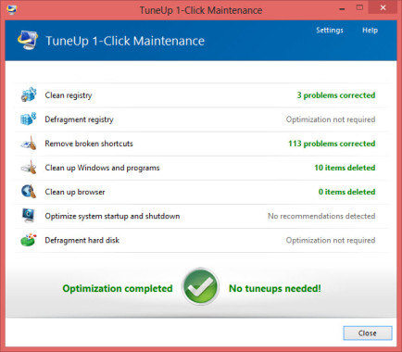Select the "Remove broken shortcuts" label
The image size is (402, 352).
tap(89, 144)
